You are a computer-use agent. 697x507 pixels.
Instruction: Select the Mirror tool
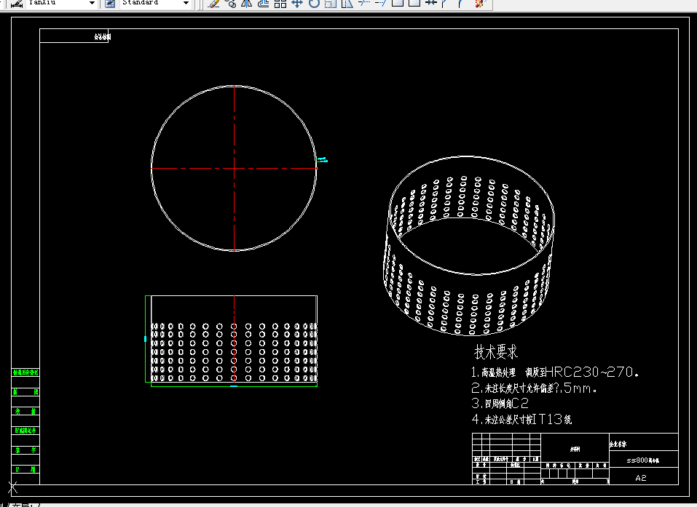247,3
